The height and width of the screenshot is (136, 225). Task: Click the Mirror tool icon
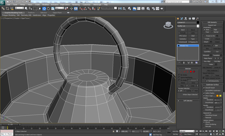point(120,8)
